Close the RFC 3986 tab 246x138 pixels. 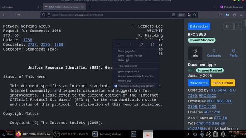(83, 7)
